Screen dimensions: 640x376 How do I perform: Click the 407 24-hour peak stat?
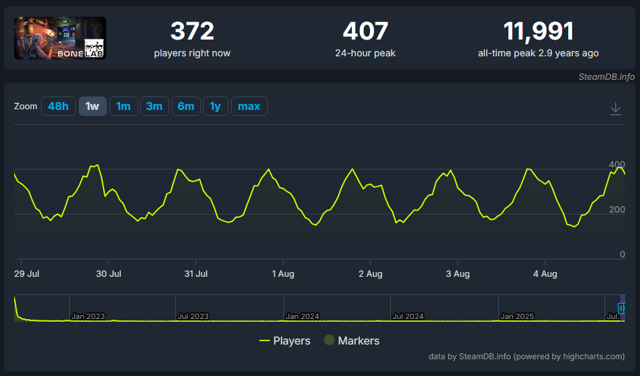tap(365, 38)
